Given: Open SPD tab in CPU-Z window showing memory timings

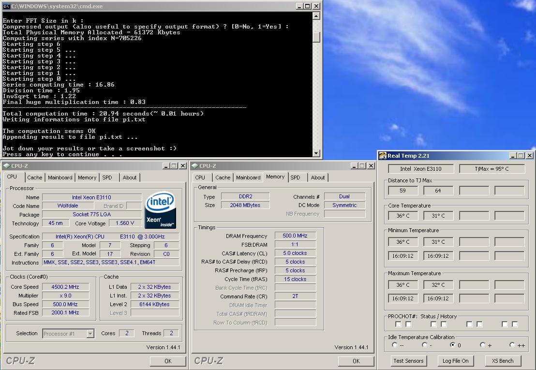Looking at the screenshot, I should click(x=296, y=178).
